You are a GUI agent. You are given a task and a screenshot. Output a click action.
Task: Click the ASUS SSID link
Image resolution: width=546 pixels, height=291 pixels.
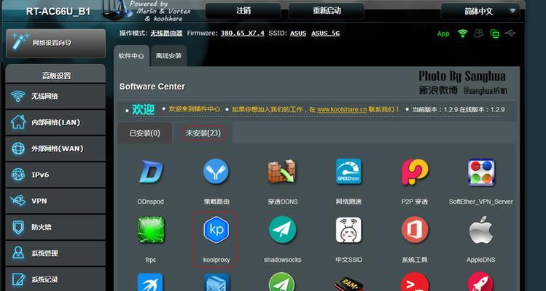[x=298, y=33]
